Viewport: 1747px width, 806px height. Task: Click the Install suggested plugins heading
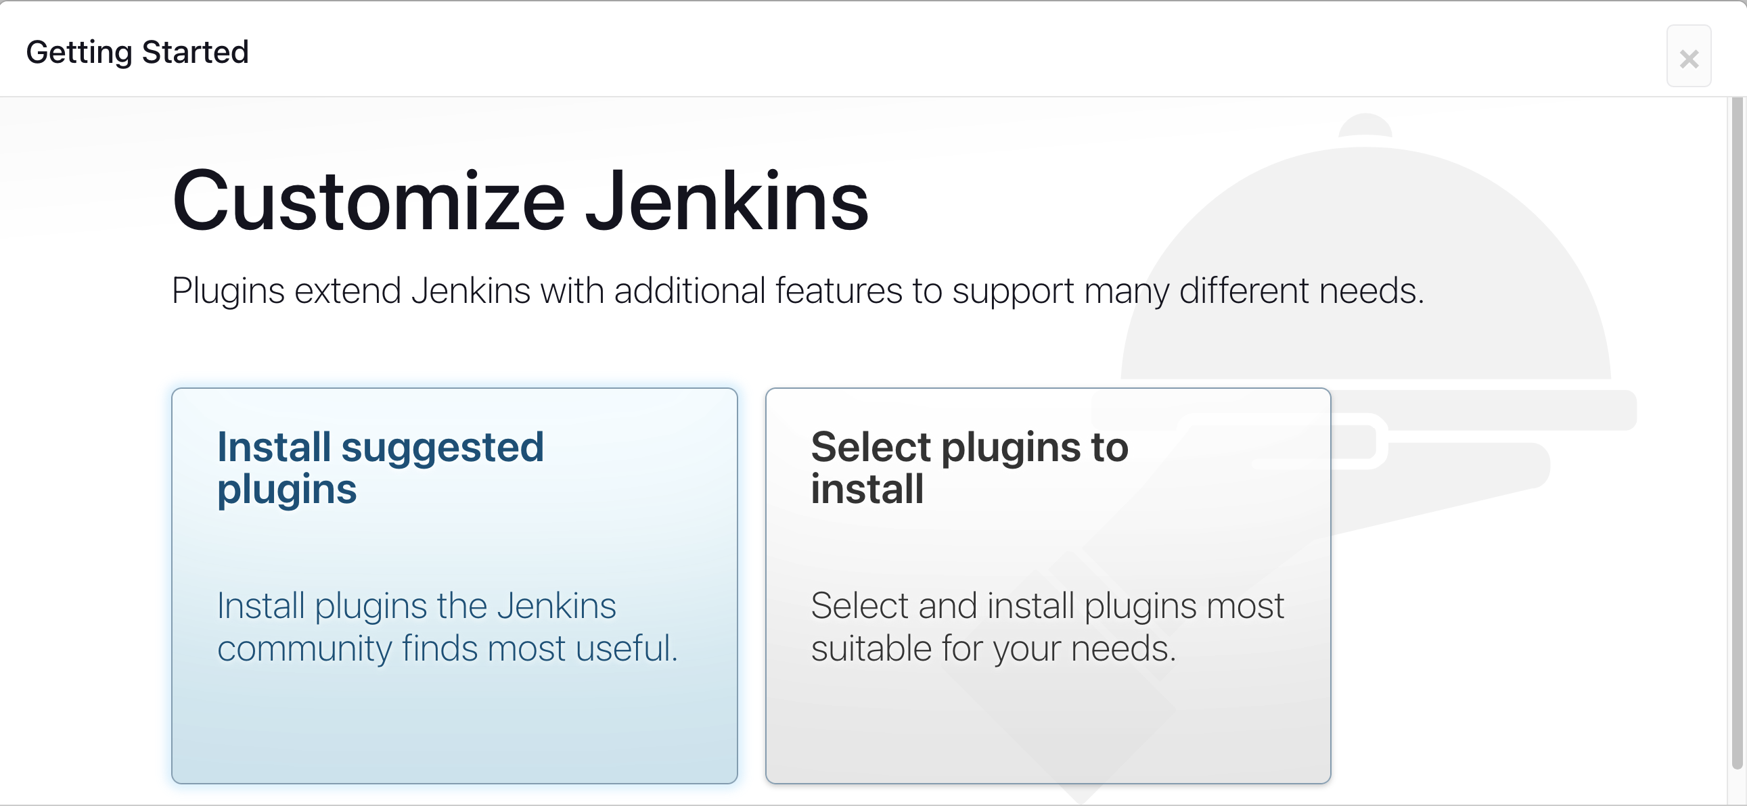380,468
